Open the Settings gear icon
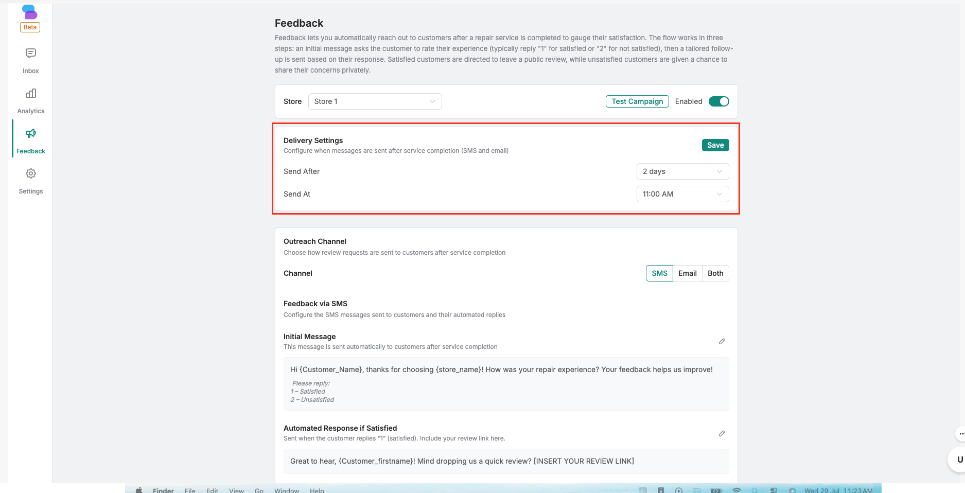This screenshot has width=965, height=493. point(31,173)
